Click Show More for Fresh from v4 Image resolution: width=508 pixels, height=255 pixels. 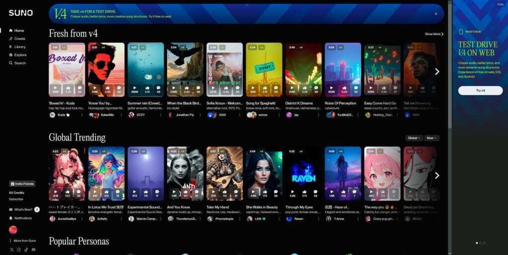434,34
